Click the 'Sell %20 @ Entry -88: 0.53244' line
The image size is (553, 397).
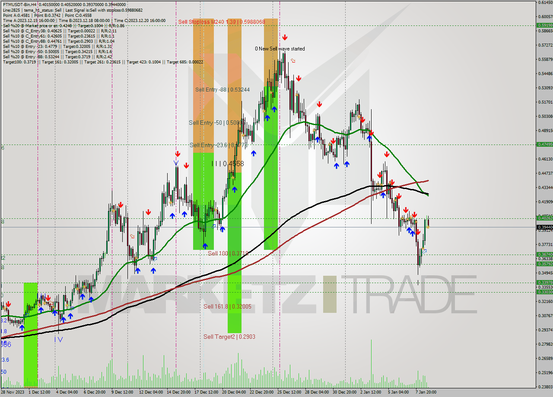pos(57,57)
